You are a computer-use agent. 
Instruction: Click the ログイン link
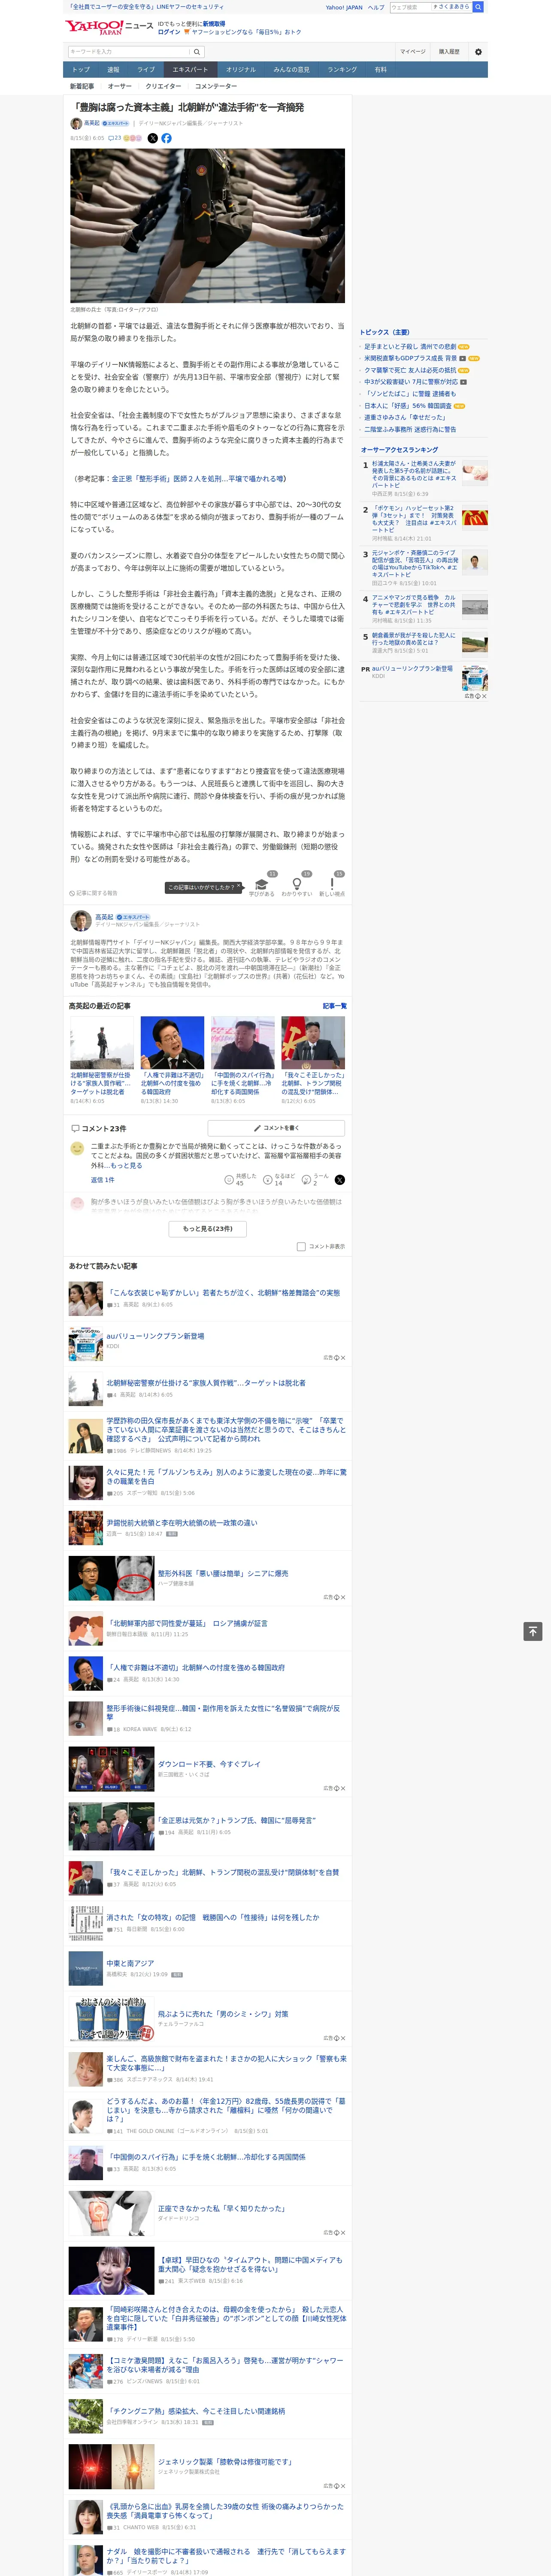(169, 32)
